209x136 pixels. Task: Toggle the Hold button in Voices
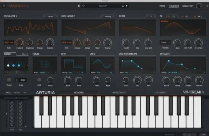(x=39, y=80)
